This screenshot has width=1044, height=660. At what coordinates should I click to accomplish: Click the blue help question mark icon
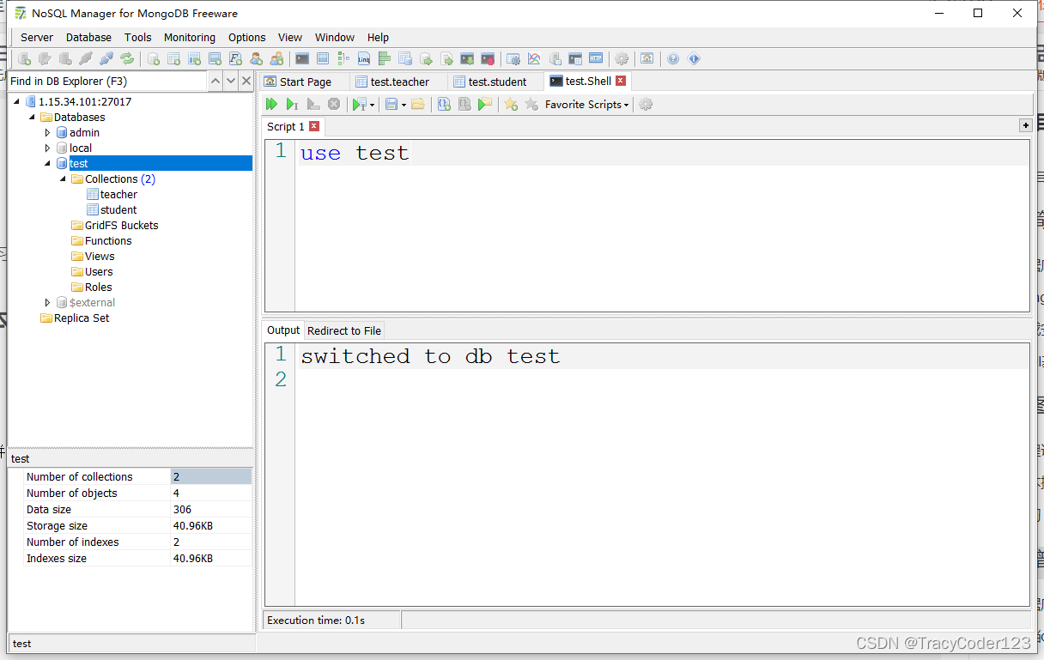pyautogui.click(x=672, y=59)
